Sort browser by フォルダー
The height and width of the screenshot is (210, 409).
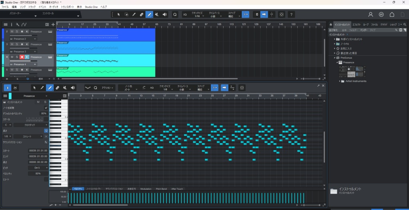(x=353, y=30)
